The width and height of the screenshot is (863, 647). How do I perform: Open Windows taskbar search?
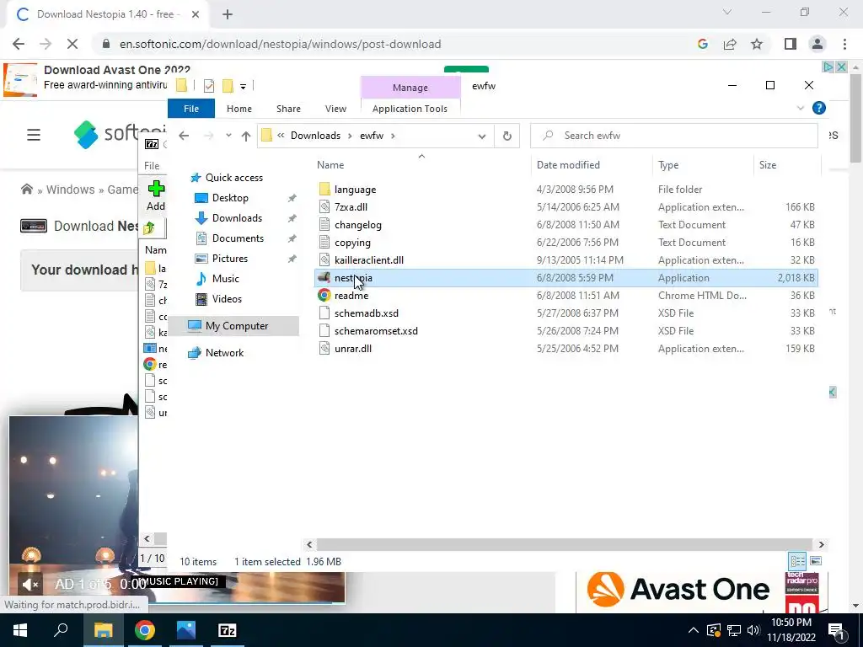click(x=61, y=630)
